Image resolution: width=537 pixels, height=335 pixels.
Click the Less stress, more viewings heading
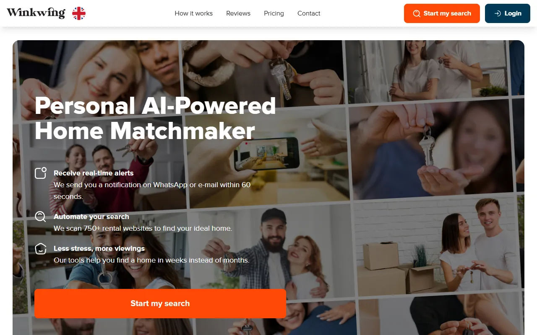pos(99,248)
